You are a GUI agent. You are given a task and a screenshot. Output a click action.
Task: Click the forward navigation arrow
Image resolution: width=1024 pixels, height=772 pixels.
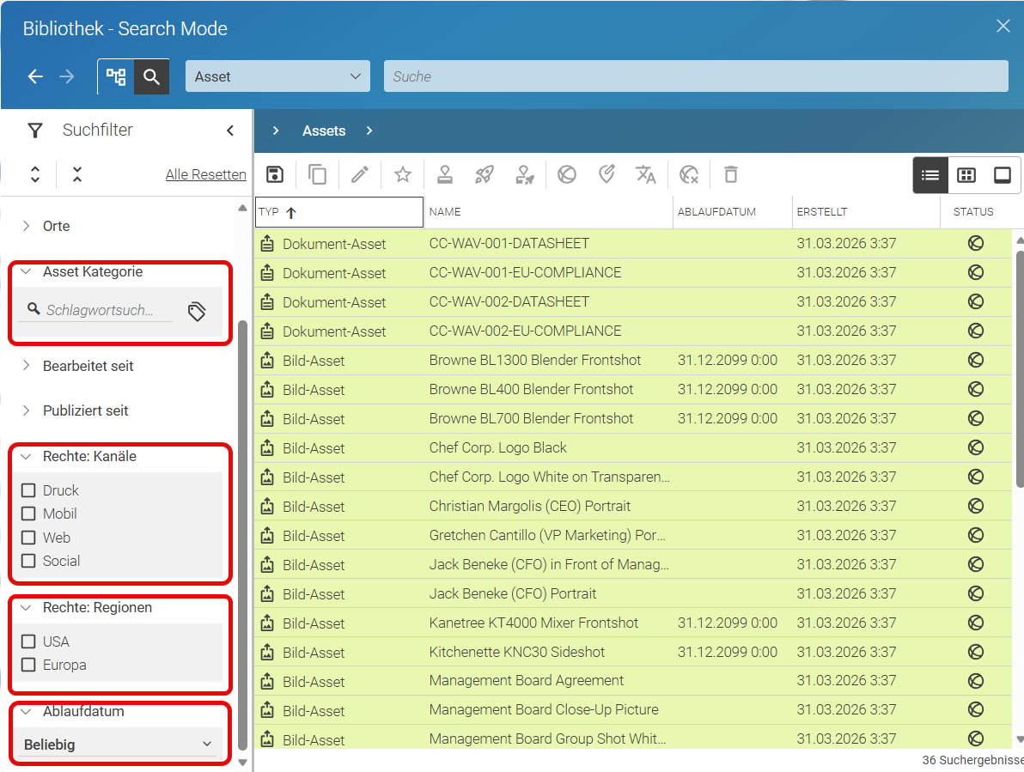point(67,76)
